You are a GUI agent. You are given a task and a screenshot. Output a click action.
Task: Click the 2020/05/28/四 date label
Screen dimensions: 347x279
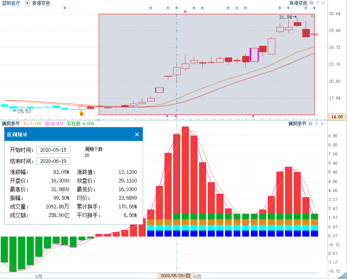click(175, 276)
